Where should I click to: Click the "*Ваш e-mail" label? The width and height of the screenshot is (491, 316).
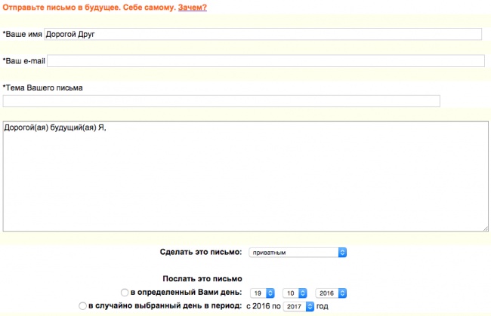point(23,61)
